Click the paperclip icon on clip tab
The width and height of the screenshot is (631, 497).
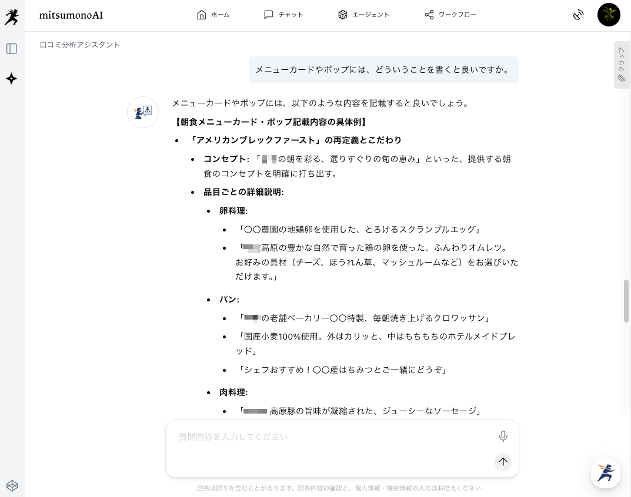[x=622, y=78]
